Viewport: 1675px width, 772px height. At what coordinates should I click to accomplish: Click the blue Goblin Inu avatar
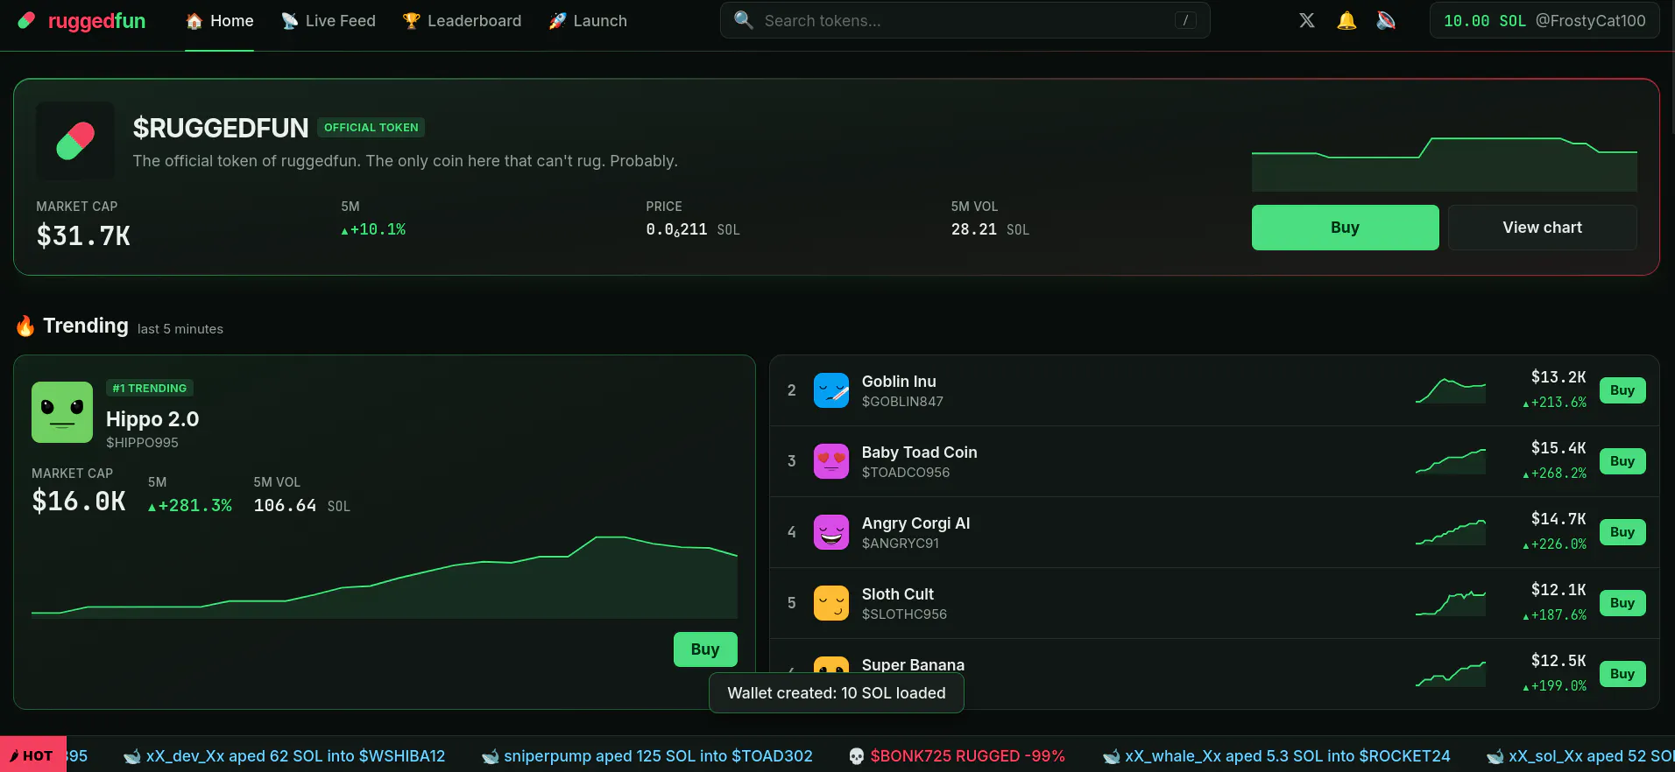831,390
